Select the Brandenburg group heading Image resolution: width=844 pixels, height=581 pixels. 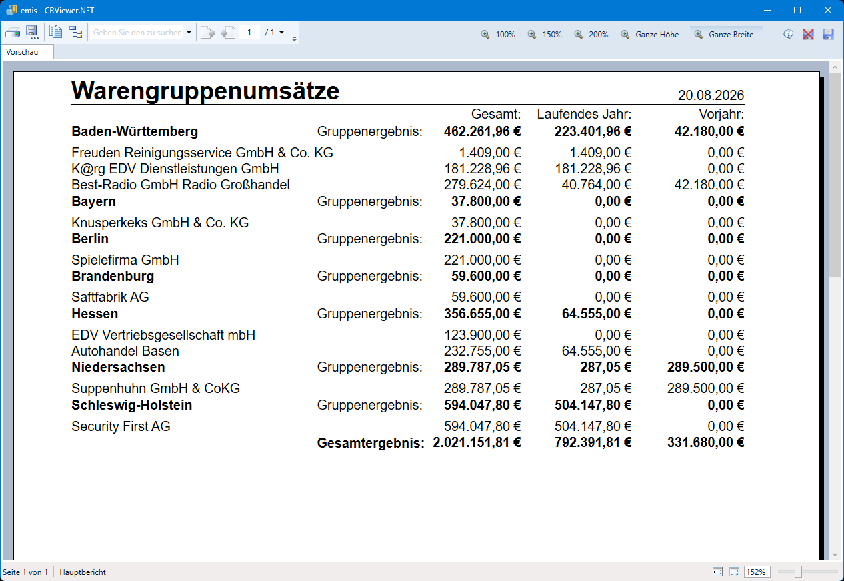click(x=113, y=276)
